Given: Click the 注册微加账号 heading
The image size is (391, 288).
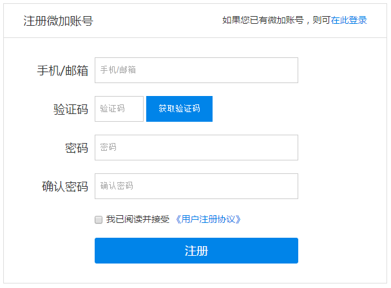Looking at the screenshot, I should pos(58,21).
